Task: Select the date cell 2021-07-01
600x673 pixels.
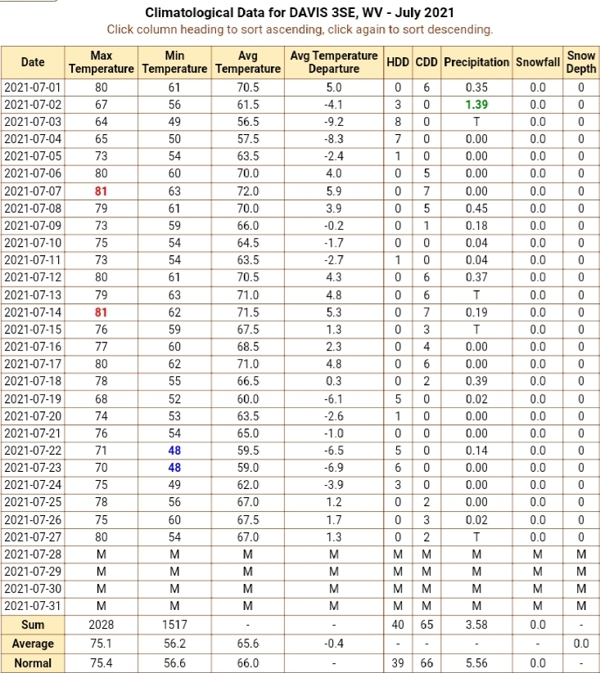Action: click(33, 87)
